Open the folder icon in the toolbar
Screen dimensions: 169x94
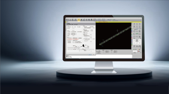point(68,20)
